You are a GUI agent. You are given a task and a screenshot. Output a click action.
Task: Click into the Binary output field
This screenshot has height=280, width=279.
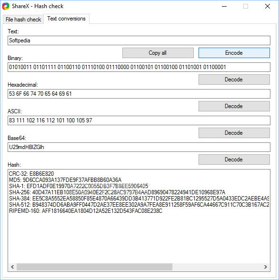pos(139,67)
